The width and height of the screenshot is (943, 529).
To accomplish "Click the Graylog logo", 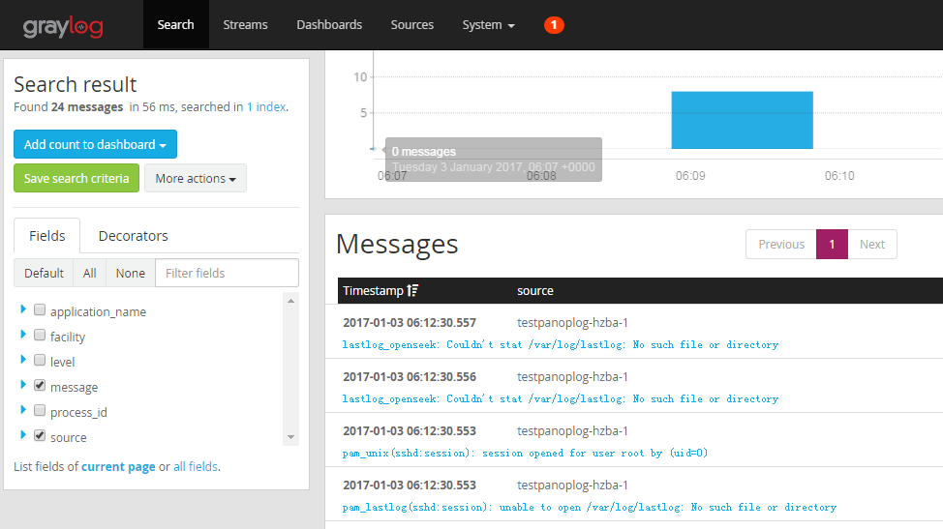I will coord(63,26).
